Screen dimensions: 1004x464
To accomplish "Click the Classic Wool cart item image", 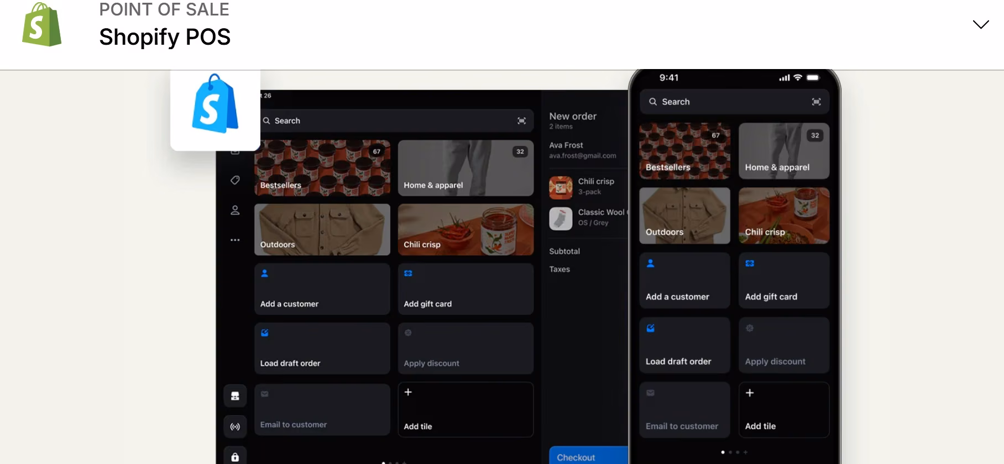I will (561, 219).
